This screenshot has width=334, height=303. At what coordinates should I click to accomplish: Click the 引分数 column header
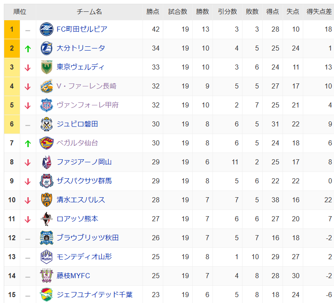227,12
